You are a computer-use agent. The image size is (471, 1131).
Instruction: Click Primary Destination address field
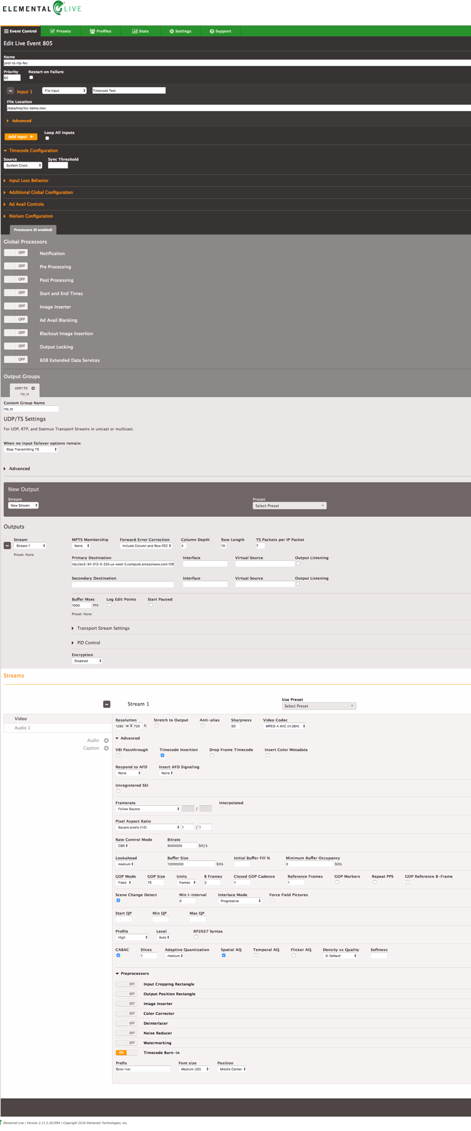pos(123,564)
